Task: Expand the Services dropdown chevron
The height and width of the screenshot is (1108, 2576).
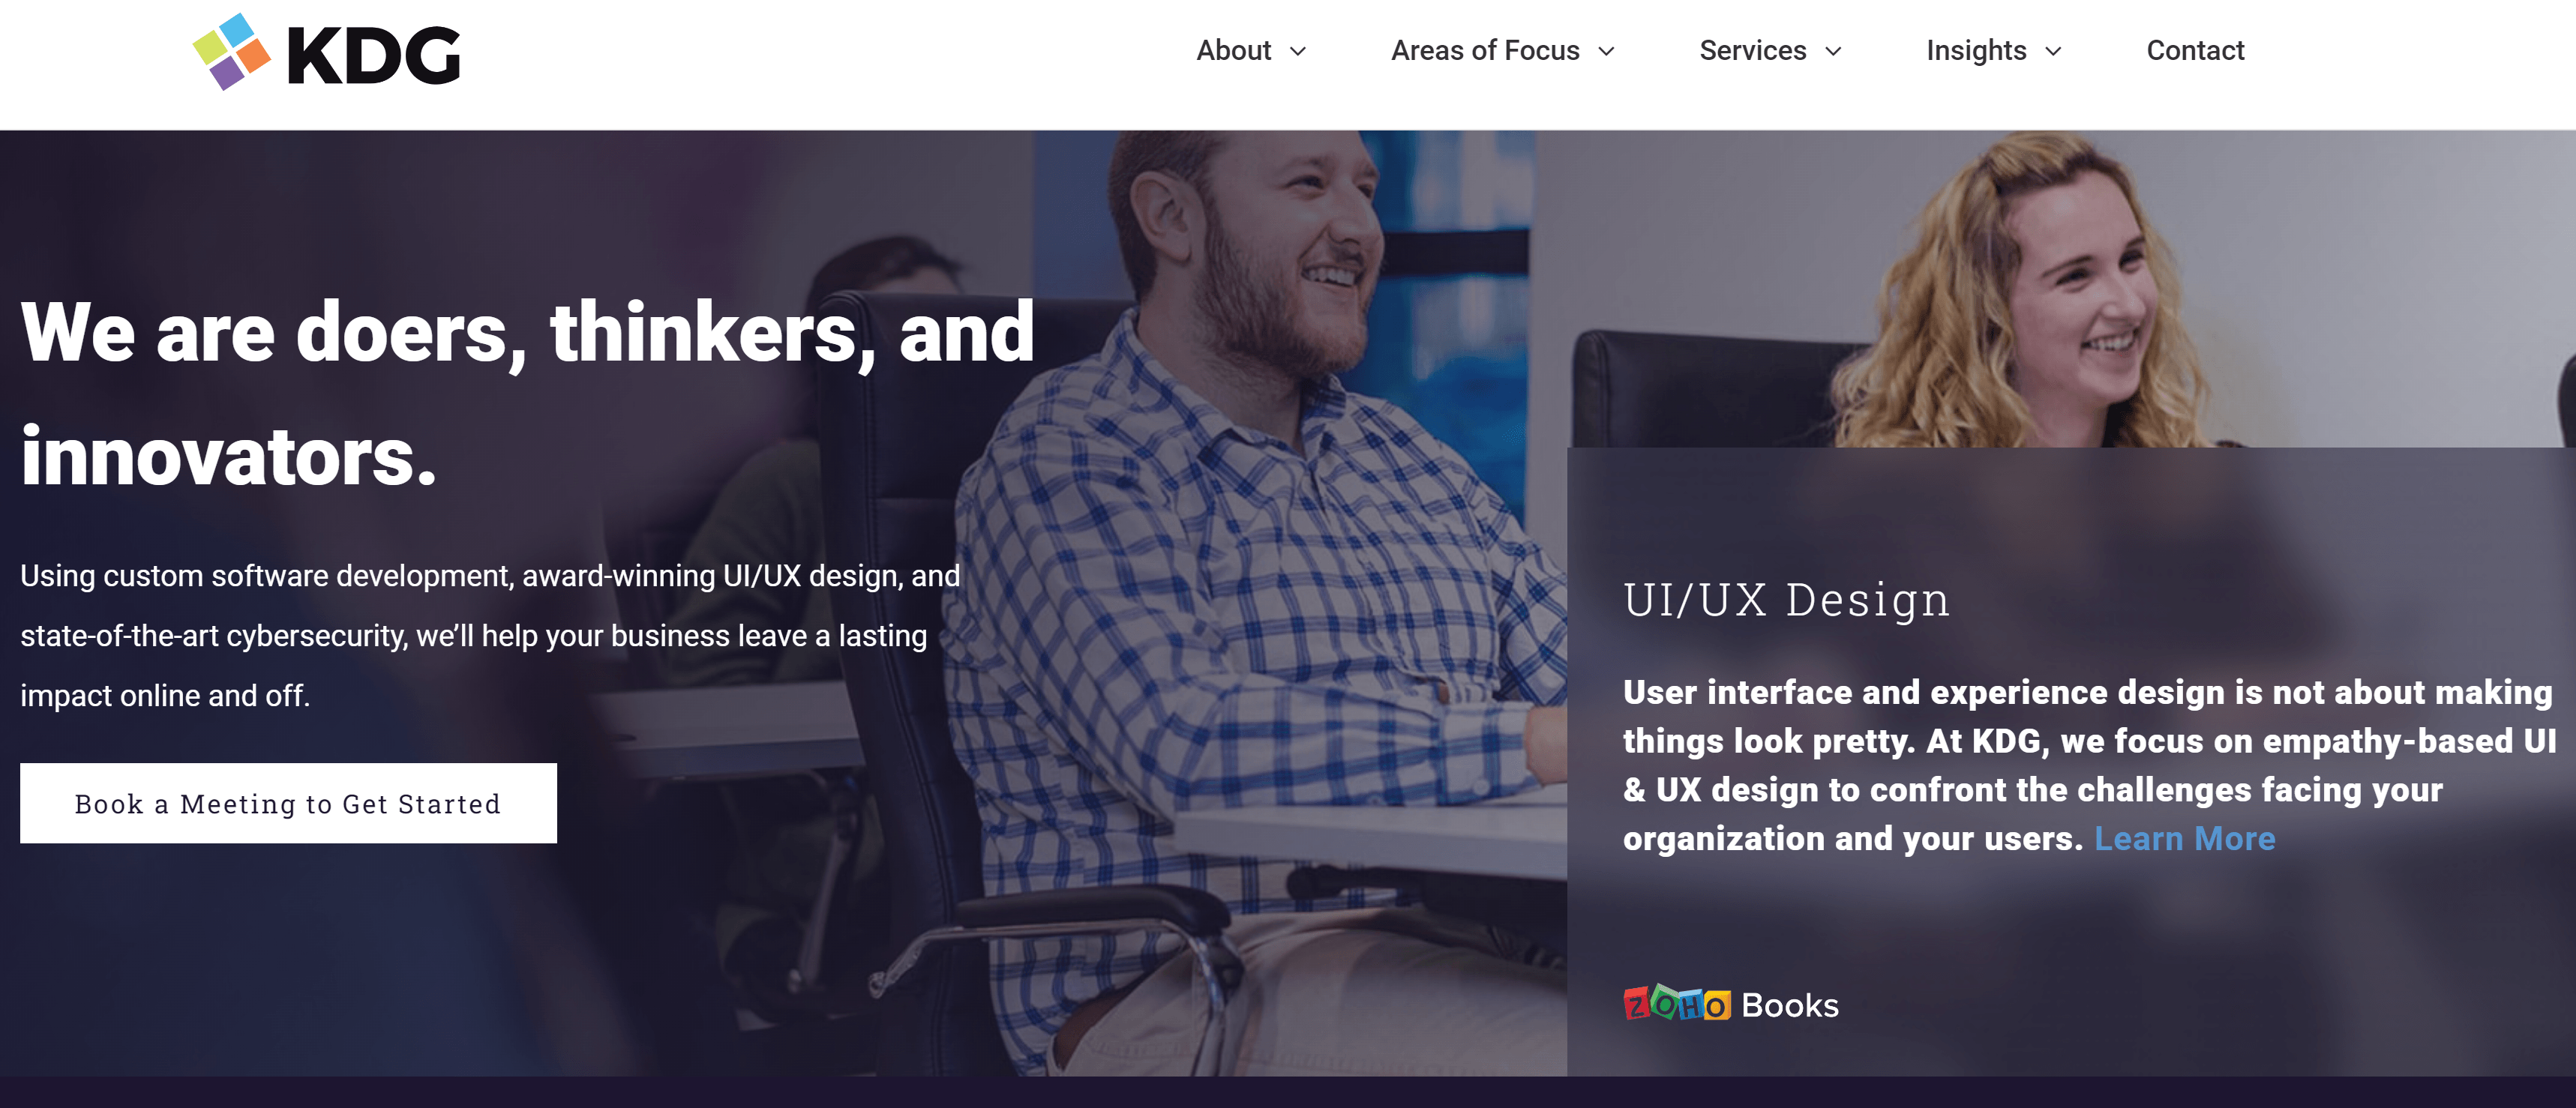Action: [1833, 51]
